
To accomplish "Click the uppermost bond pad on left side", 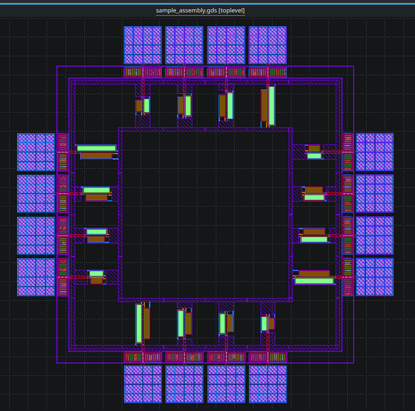I will point(36,152).
